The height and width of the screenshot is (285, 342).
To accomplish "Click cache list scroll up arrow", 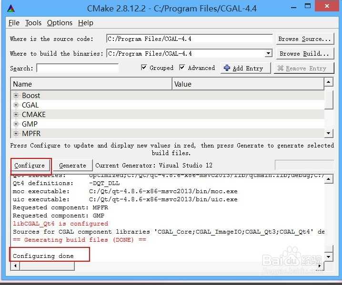I will [329, 82].
